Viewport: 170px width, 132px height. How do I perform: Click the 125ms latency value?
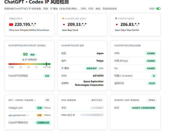point(47,108)
